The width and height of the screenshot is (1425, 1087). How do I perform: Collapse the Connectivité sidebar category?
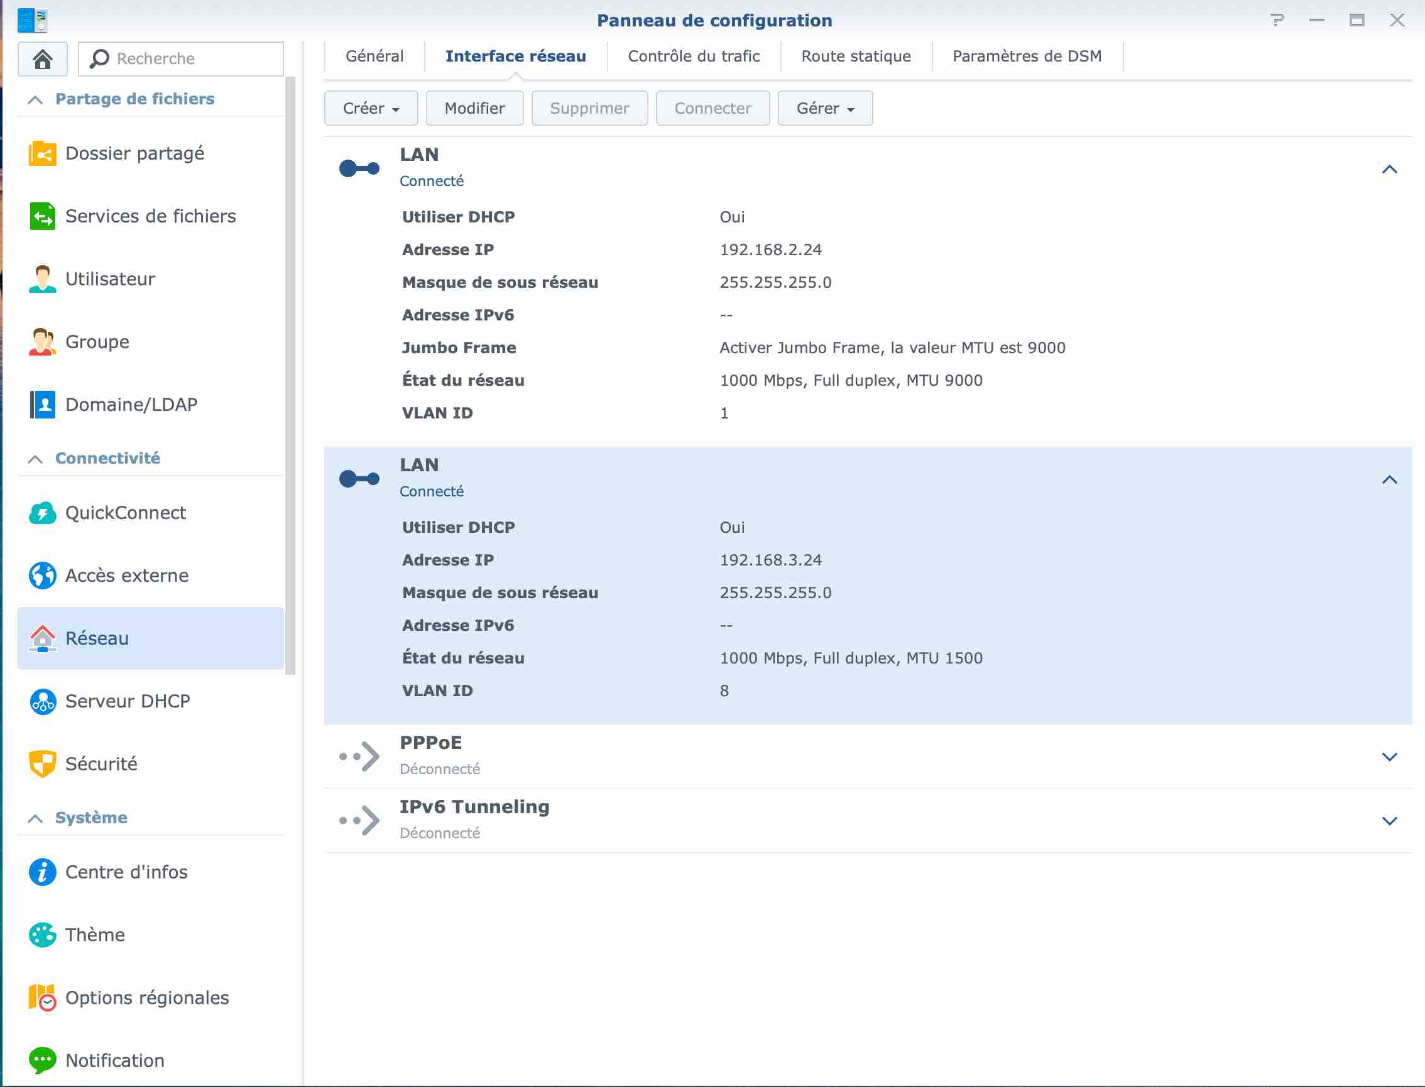(36, 459)
